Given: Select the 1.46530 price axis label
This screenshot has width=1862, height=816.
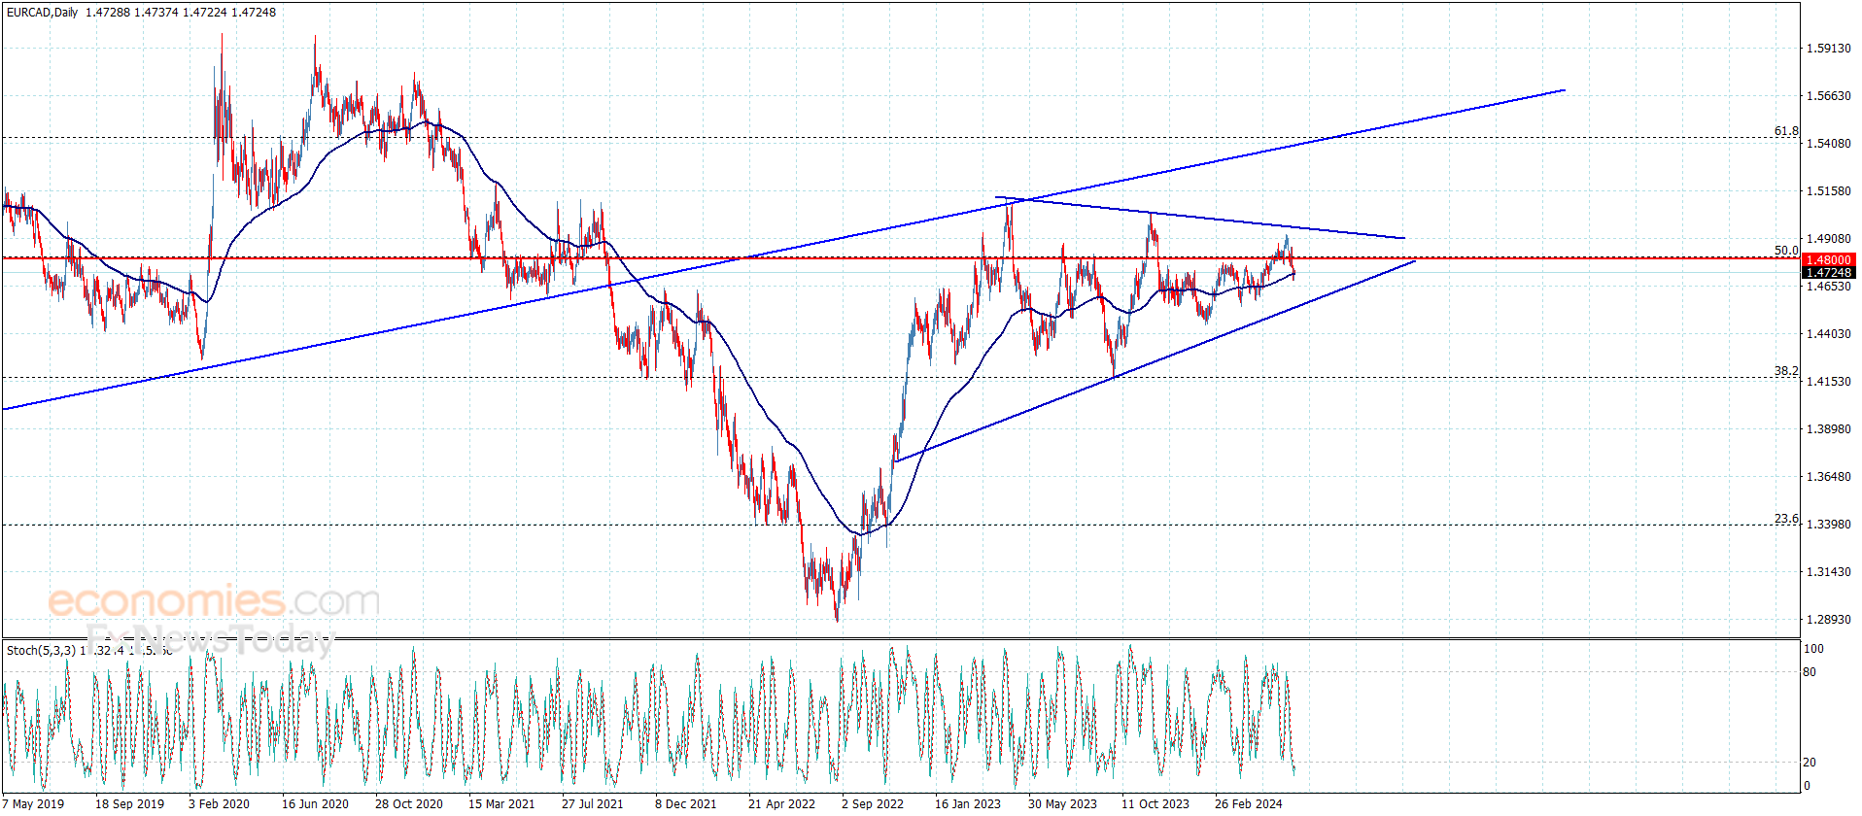Looking at the screenshot, I should tap(1828, 287).
